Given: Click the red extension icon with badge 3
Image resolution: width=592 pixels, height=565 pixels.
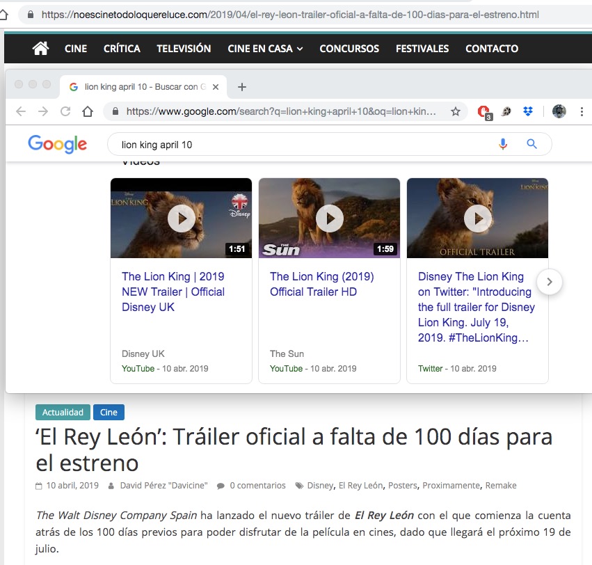Looking at the screenshot, I should [484, 111].
